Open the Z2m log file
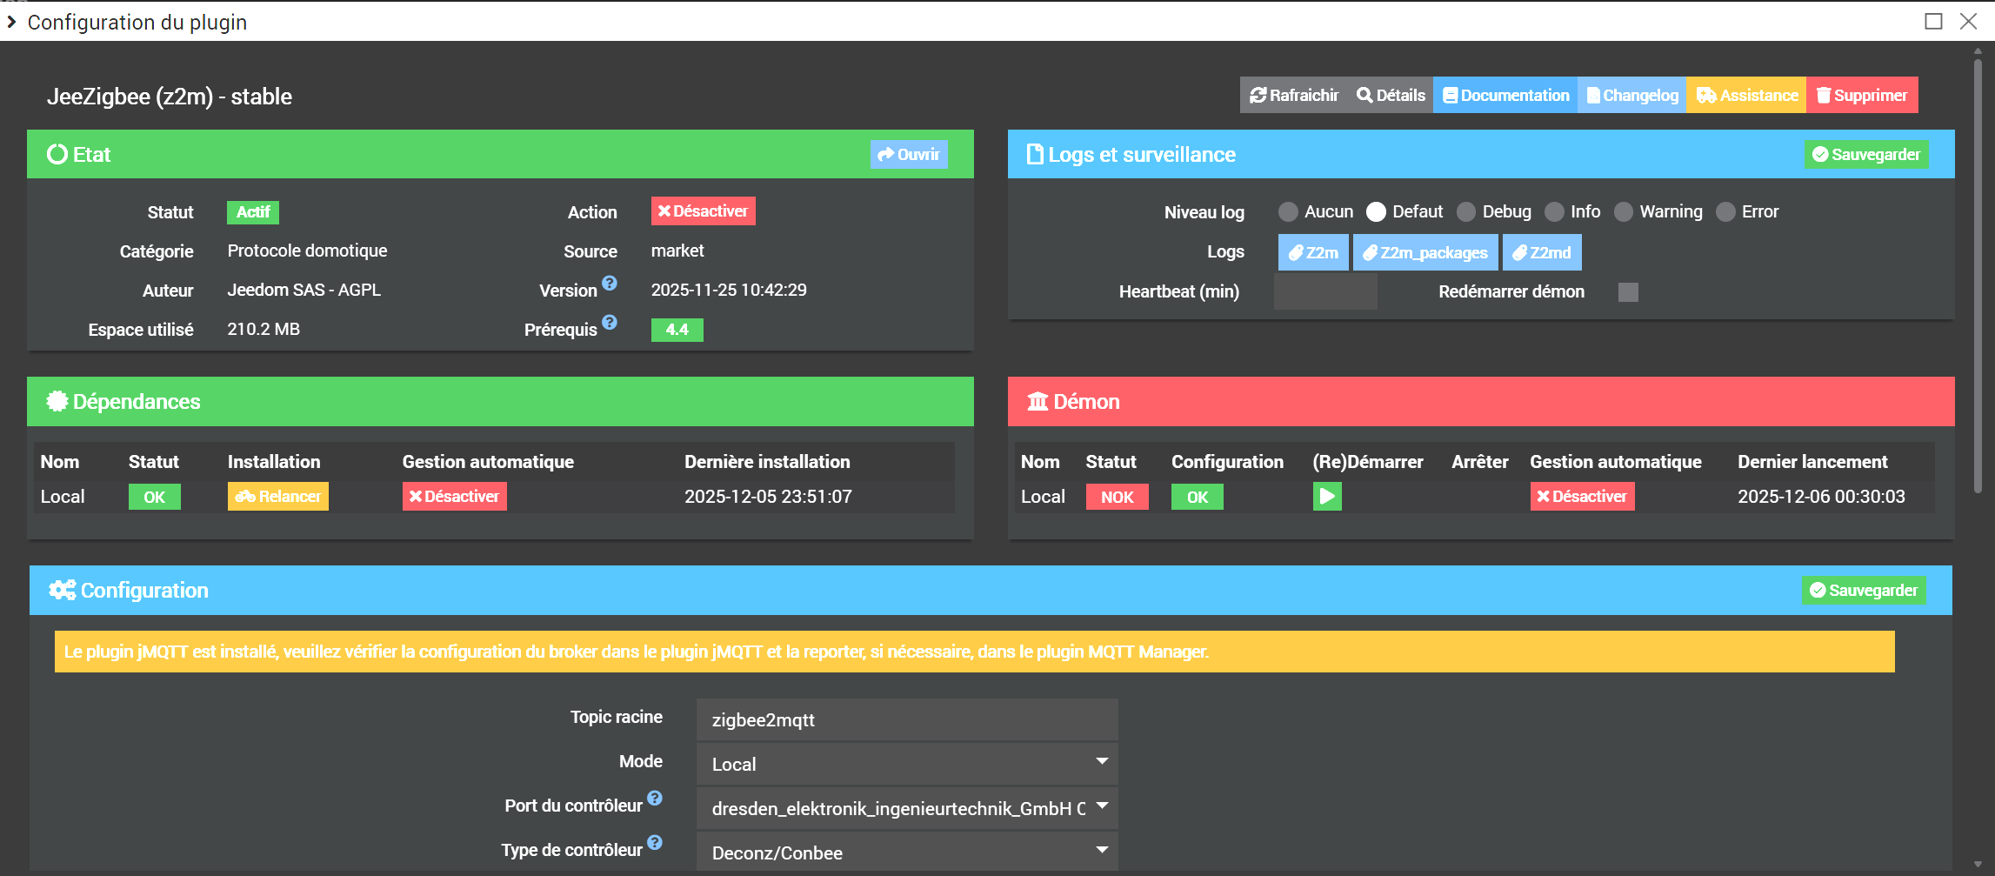The width and height of the screenshot is (1995, 876). pos(1312,253)
